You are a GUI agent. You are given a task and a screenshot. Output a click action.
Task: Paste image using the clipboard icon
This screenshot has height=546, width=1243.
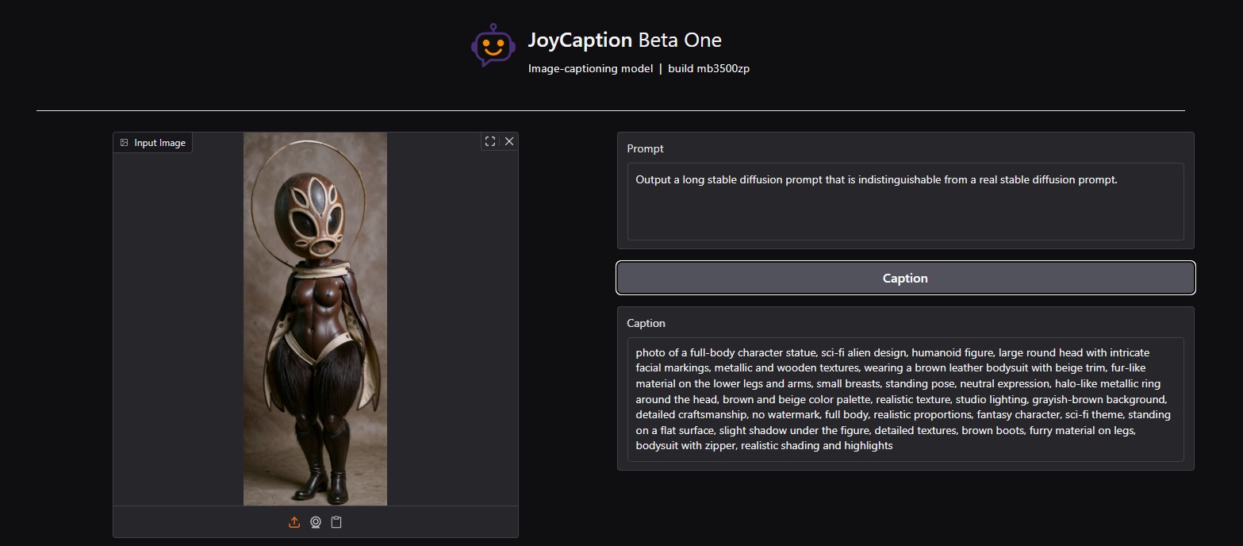click(336, 522)
